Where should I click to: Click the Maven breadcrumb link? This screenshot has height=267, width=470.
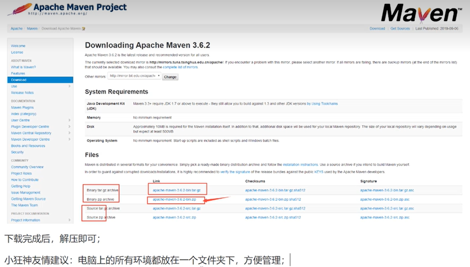point(32,28)
